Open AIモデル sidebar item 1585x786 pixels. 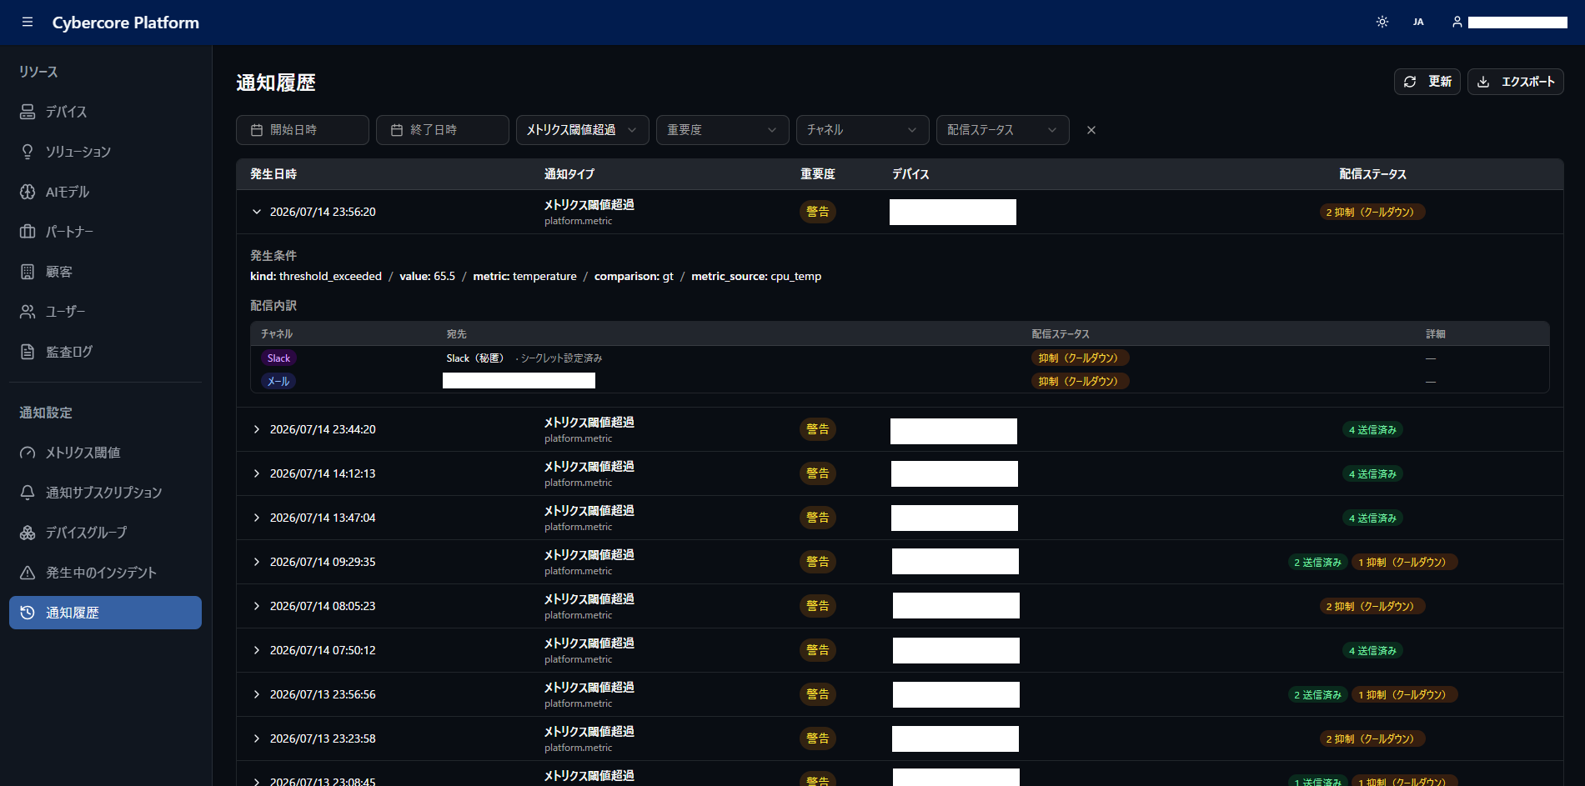[x=105, y=192]
